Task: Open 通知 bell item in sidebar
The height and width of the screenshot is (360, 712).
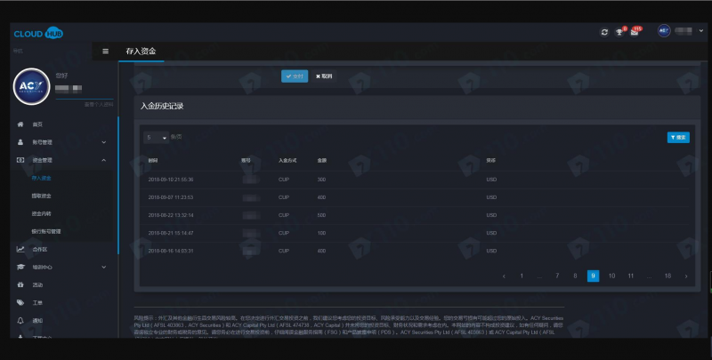Action: [x=36, y=321]
